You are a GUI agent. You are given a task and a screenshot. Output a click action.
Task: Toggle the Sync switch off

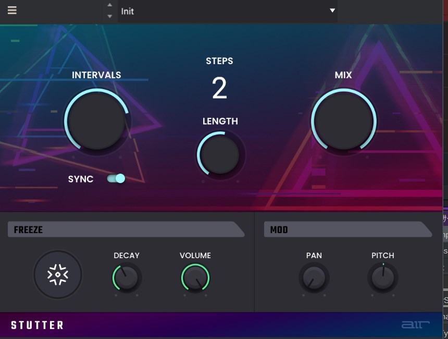point(116,179)
